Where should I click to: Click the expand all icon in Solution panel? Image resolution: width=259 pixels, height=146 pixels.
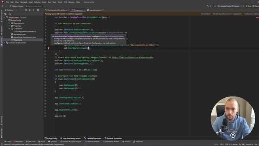(30, 10)
